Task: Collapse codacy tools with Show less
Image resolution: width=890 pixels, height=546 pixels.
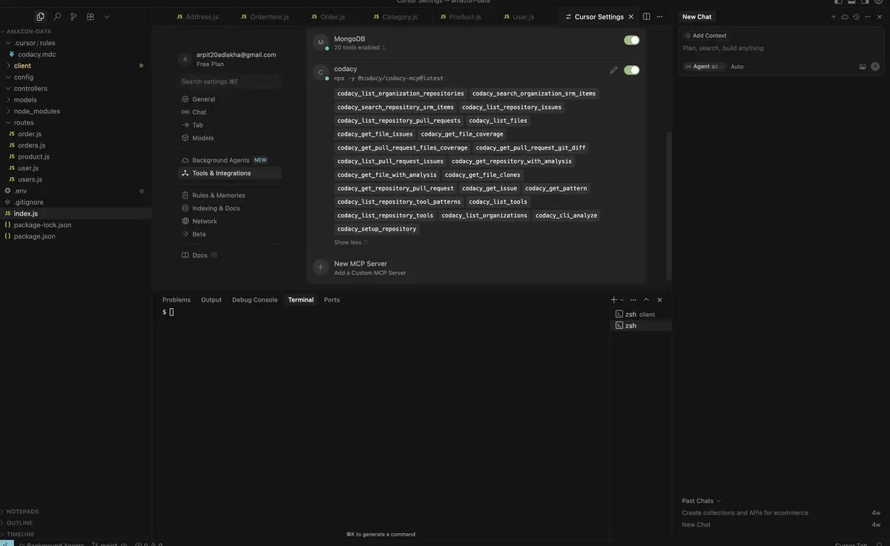Action: (350, 242)
